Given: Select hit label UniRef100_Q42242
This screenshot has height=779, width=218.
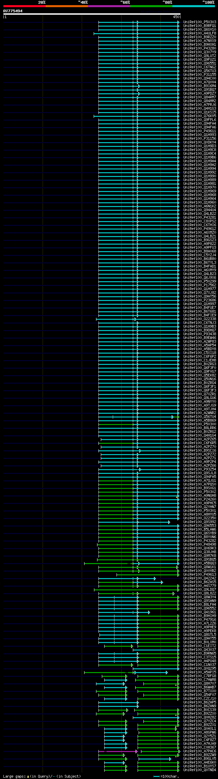Looking at the screenshot, I should coord(200,578).
